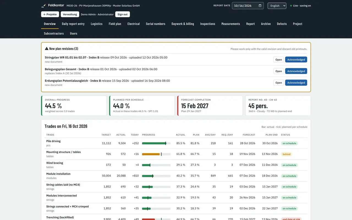Switch to Daywork & billing tab

(183, 24)
